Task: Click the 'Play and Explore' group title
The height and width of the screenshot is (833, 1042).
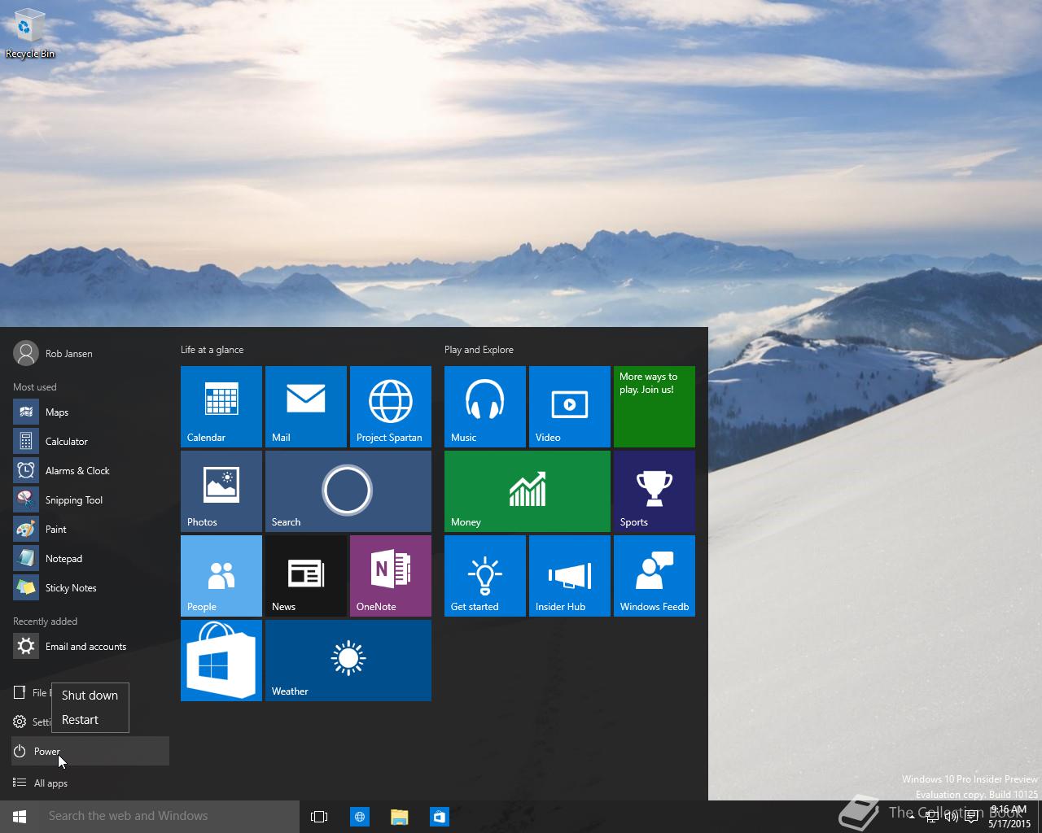Action: tap(479, 350)
